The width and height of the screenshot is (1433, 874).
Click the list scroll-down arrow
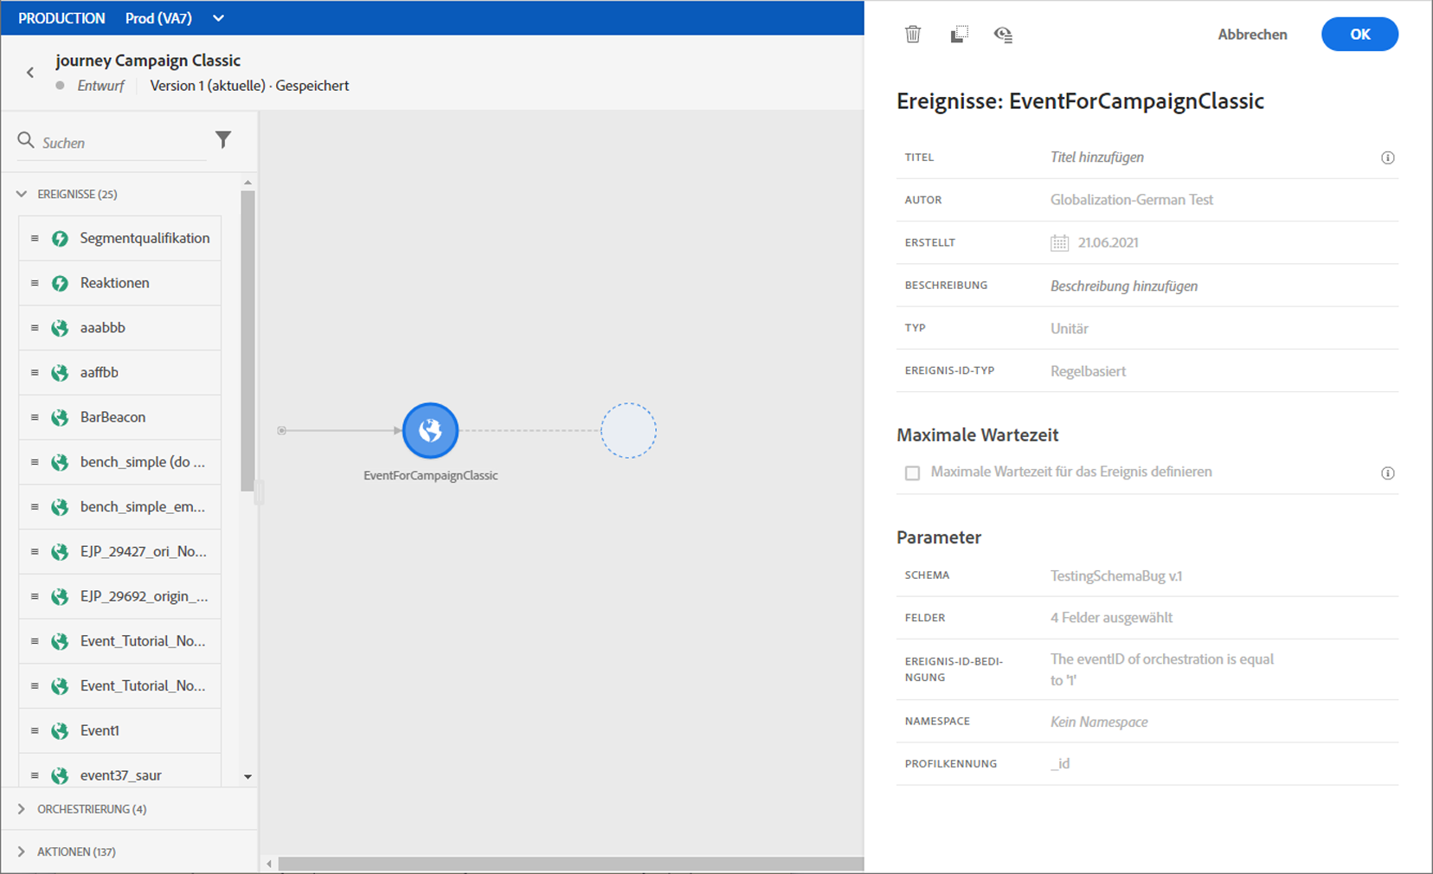point(247,777)
